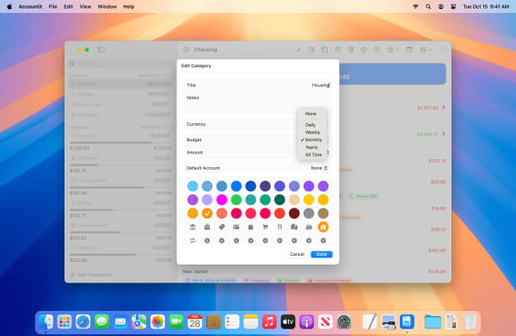Pick the gray color swatch
The image size is (516, 336).
[x=309, y=214]
